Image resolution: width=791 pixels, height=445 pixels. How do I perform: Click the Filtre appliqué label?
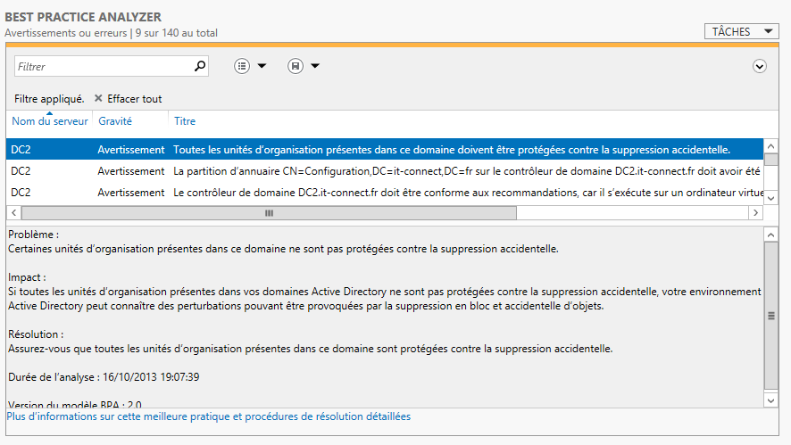click(x=49, y=99)
